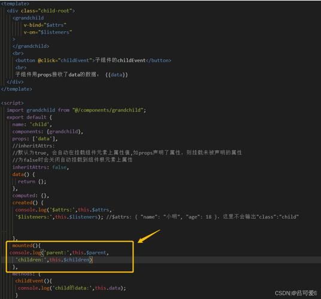
Task: Click the computed: {} line
Action: (31, 196)
